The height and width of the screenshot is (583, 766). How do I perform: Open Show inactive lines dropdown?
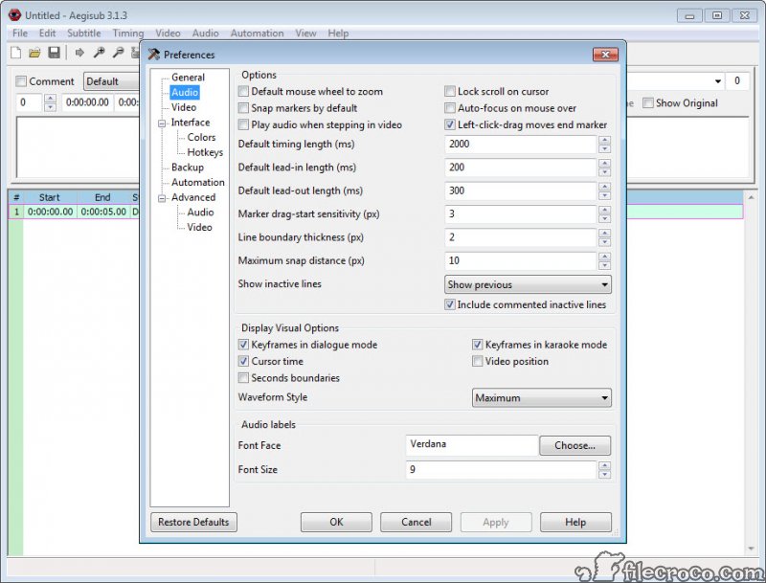pos(528,284)
